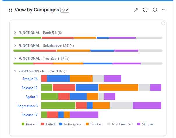176x138 pixels.
Task: Toggle Skipped series in the legend
Action: (x=146, y=124)
